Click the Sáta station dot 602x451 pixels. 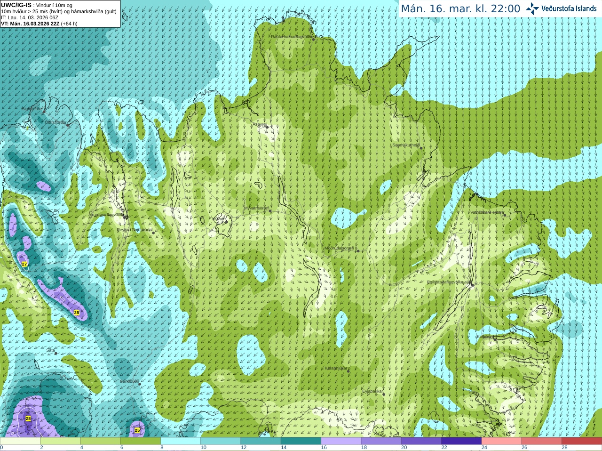[x=56, y=353]
